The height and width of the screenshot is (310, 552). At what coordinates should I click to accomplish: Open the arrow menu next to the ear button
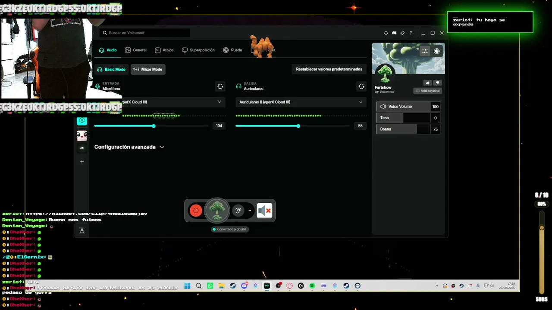pos(250,211)
